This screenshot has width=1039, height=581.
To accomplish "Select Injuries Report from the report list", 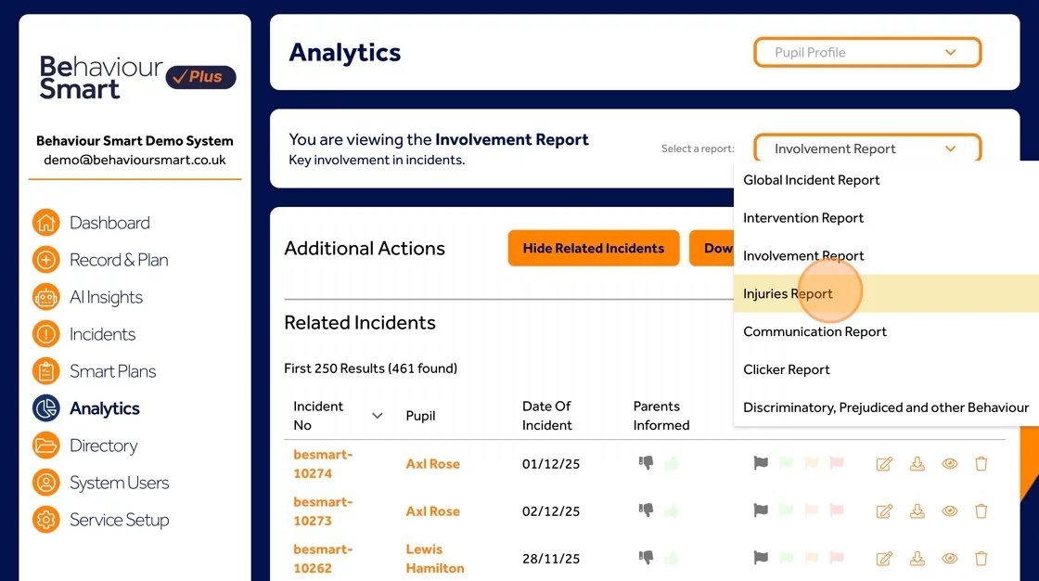I will (789, 292).
